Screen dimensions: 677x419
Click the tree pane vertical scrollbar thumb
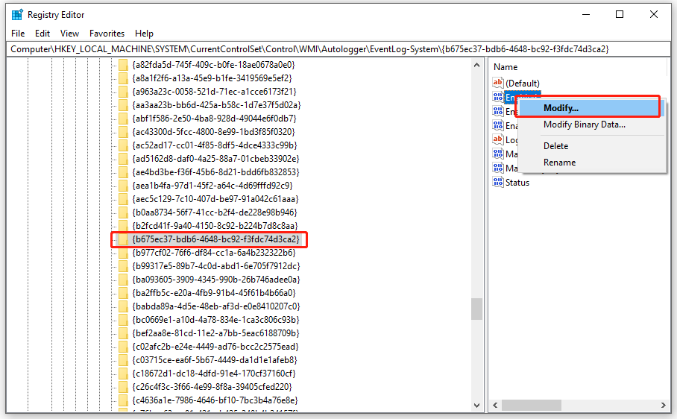click(476, 309)
